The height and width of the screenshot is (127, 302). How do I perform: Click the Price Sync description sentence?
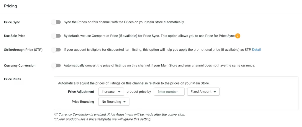tap(124, 22)
